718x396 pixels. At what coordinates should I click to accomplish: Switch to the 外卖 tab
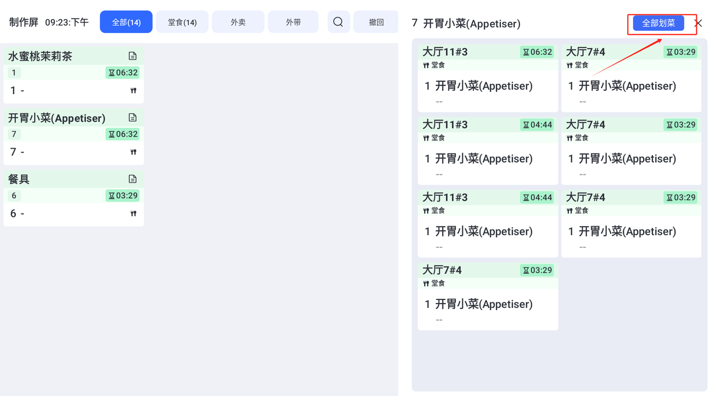pos(238,22)
